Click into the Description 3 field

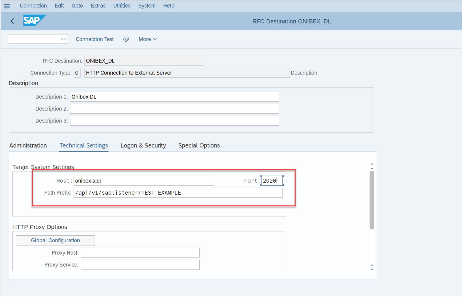pyautogui.click(x=174, y=121)
